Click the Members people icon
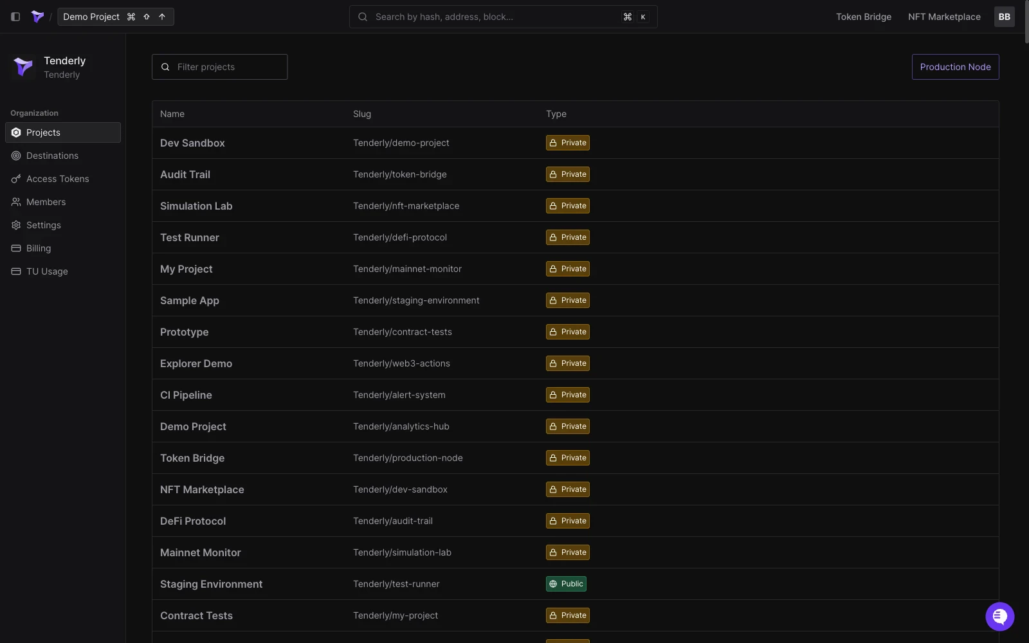This screenshot has height=643, width=1029. click(16, 202)
